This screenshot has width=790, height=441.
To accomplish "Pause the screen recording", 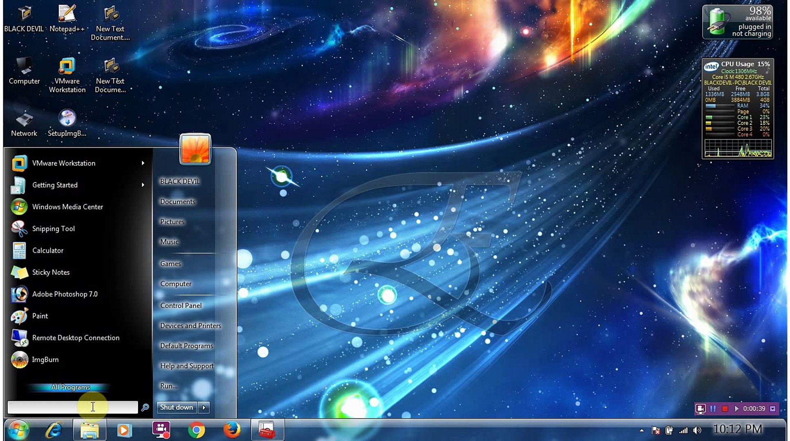I will pyautogui.click(x=713, y=409).
